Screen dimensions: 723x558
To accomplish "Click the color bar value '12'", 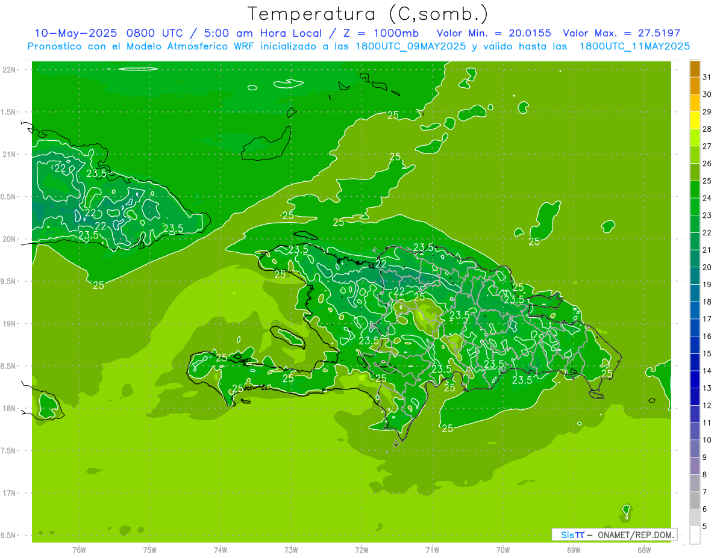I will click(x=707, y=405).
